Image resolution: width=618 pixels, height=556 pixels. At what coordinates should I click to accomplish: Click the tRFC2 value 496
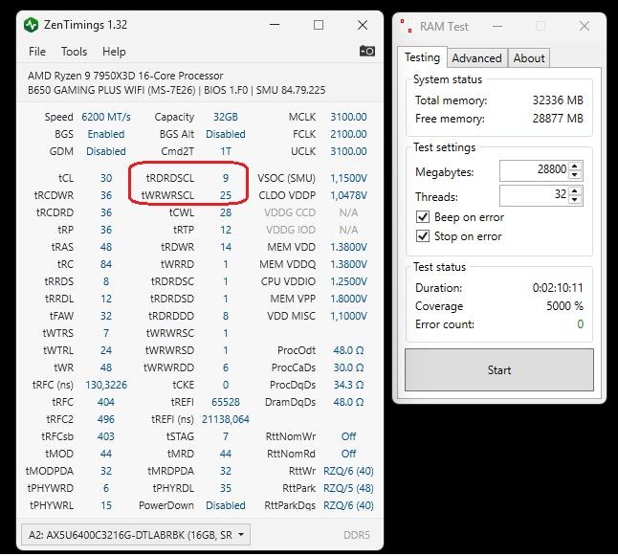click(106, 419)
